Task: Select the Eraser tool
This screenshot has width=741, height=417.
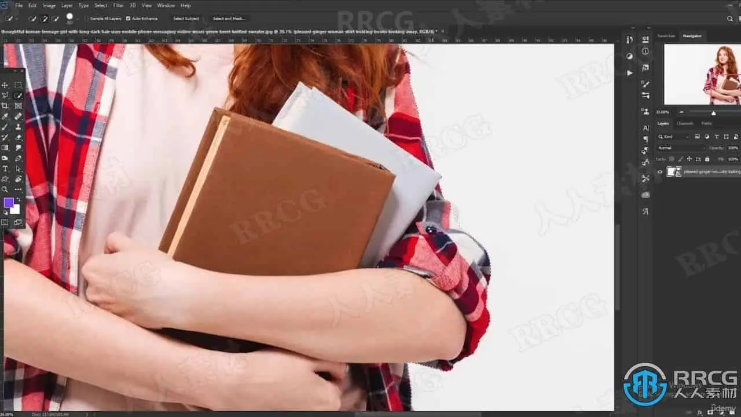Action: 19,137
